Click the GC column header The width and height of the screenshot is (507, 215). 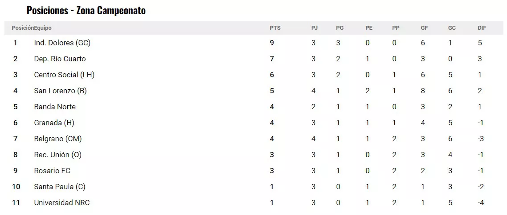click(x=452, y=28)
